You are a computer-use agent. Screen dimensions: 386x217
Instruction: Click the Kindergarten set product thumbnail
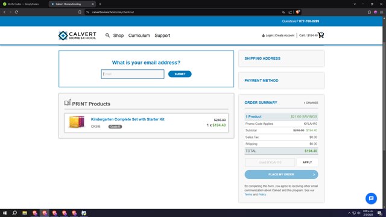coord(77,122)
